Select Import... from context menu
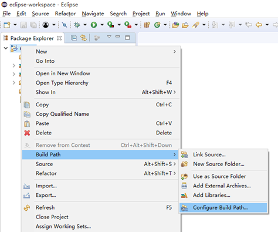This screenshot has width=278, height=232. click(x=101, y=186)
